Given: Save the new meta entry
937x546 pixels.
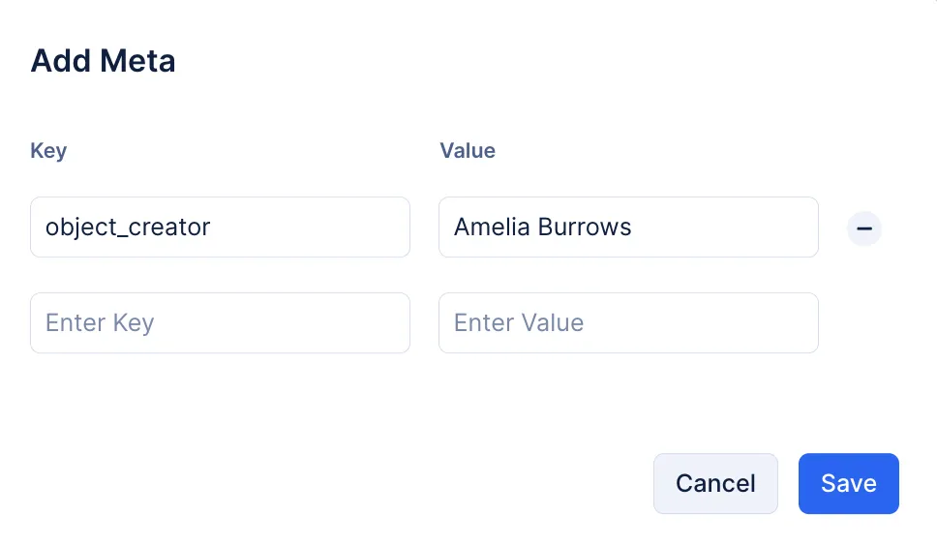Looking at the screenshot, I should tap(849, 483).
